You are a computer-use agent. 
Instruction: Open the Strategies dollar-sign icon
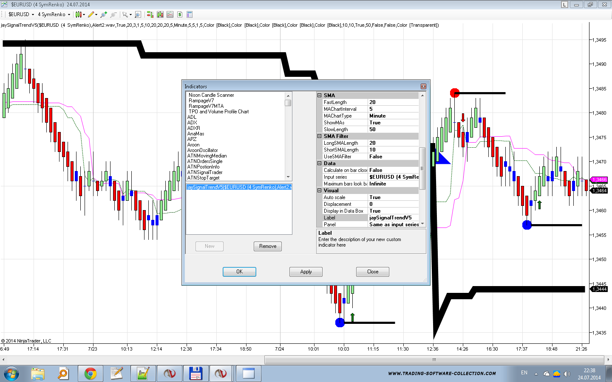180,14
